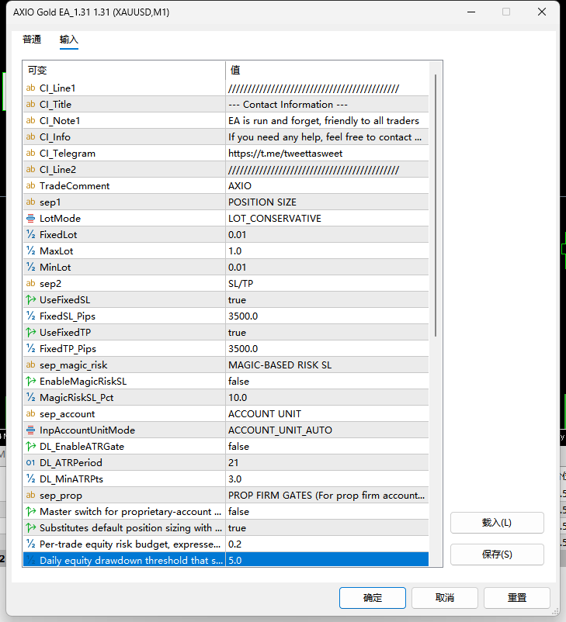Open the ACCOUNT_UNIT_AUTO value dropdown

pos(327,430)
